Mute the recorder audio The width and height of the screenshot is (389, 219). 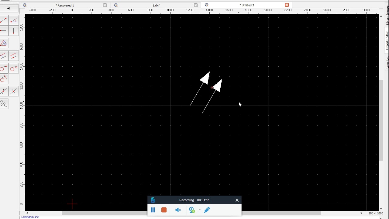coord(178,210)
